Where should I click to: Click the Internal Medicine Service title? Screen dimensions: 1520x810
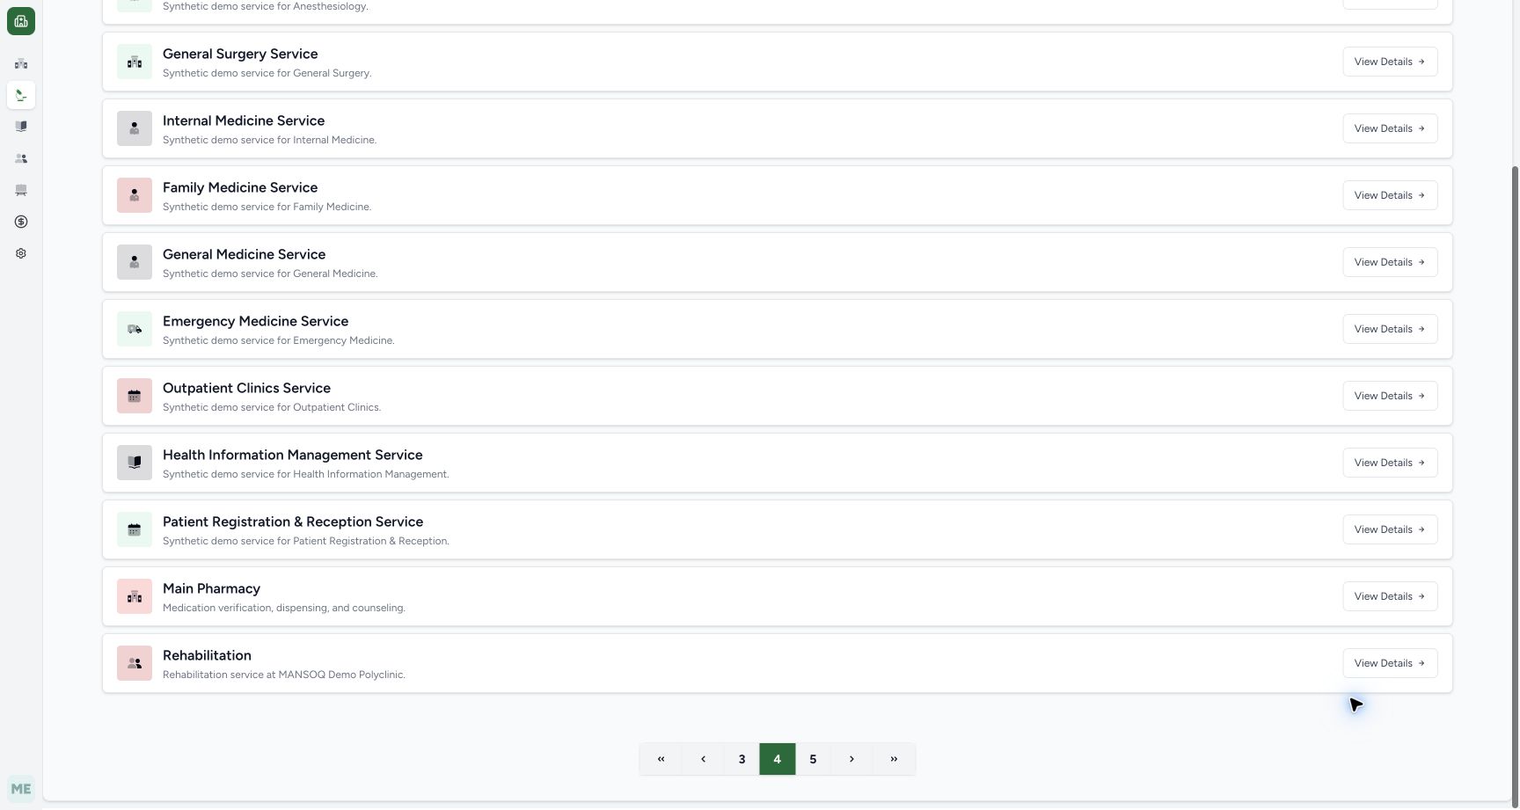pyautogui.click(x=244, y=120)
